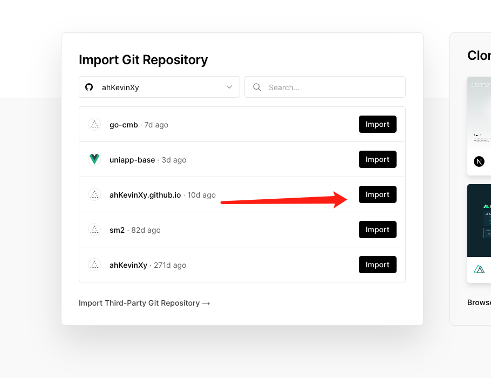Open the Next.js template thumbnail

pos(480,113)
